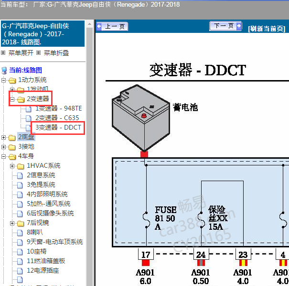Click the computer icon beside 当前:线路图
Image resolution: width=289 pixels, height=286 pixels.
pyautogui.click(x=4, y=70)
